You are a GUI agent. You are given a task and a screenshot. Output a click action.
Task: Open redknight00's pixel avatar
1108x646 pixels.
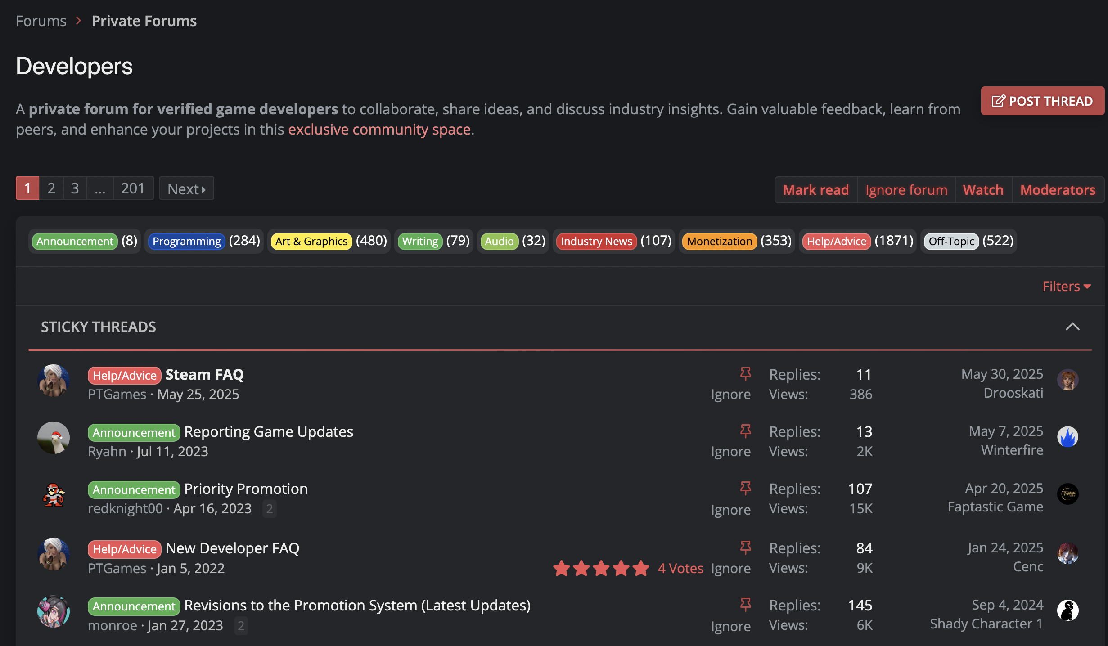tap(54, 495)
